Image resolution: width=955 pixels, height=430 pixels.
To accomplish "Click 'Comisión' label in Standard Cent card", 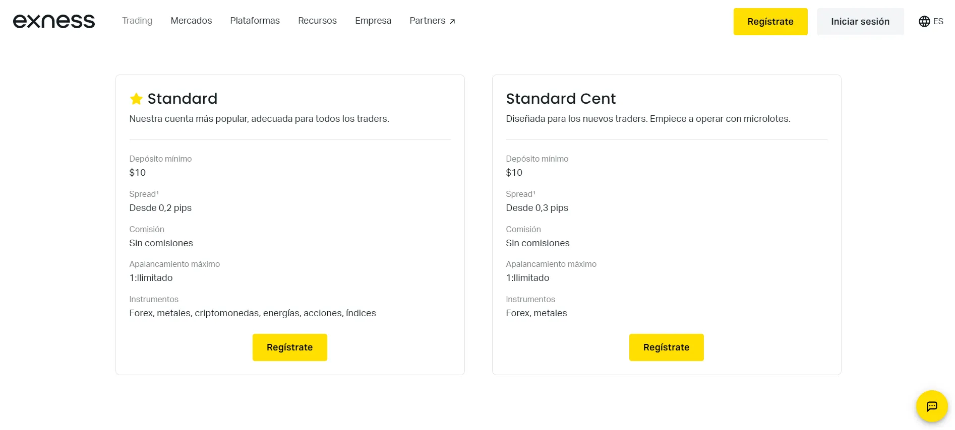I will [x=523, y=229].
